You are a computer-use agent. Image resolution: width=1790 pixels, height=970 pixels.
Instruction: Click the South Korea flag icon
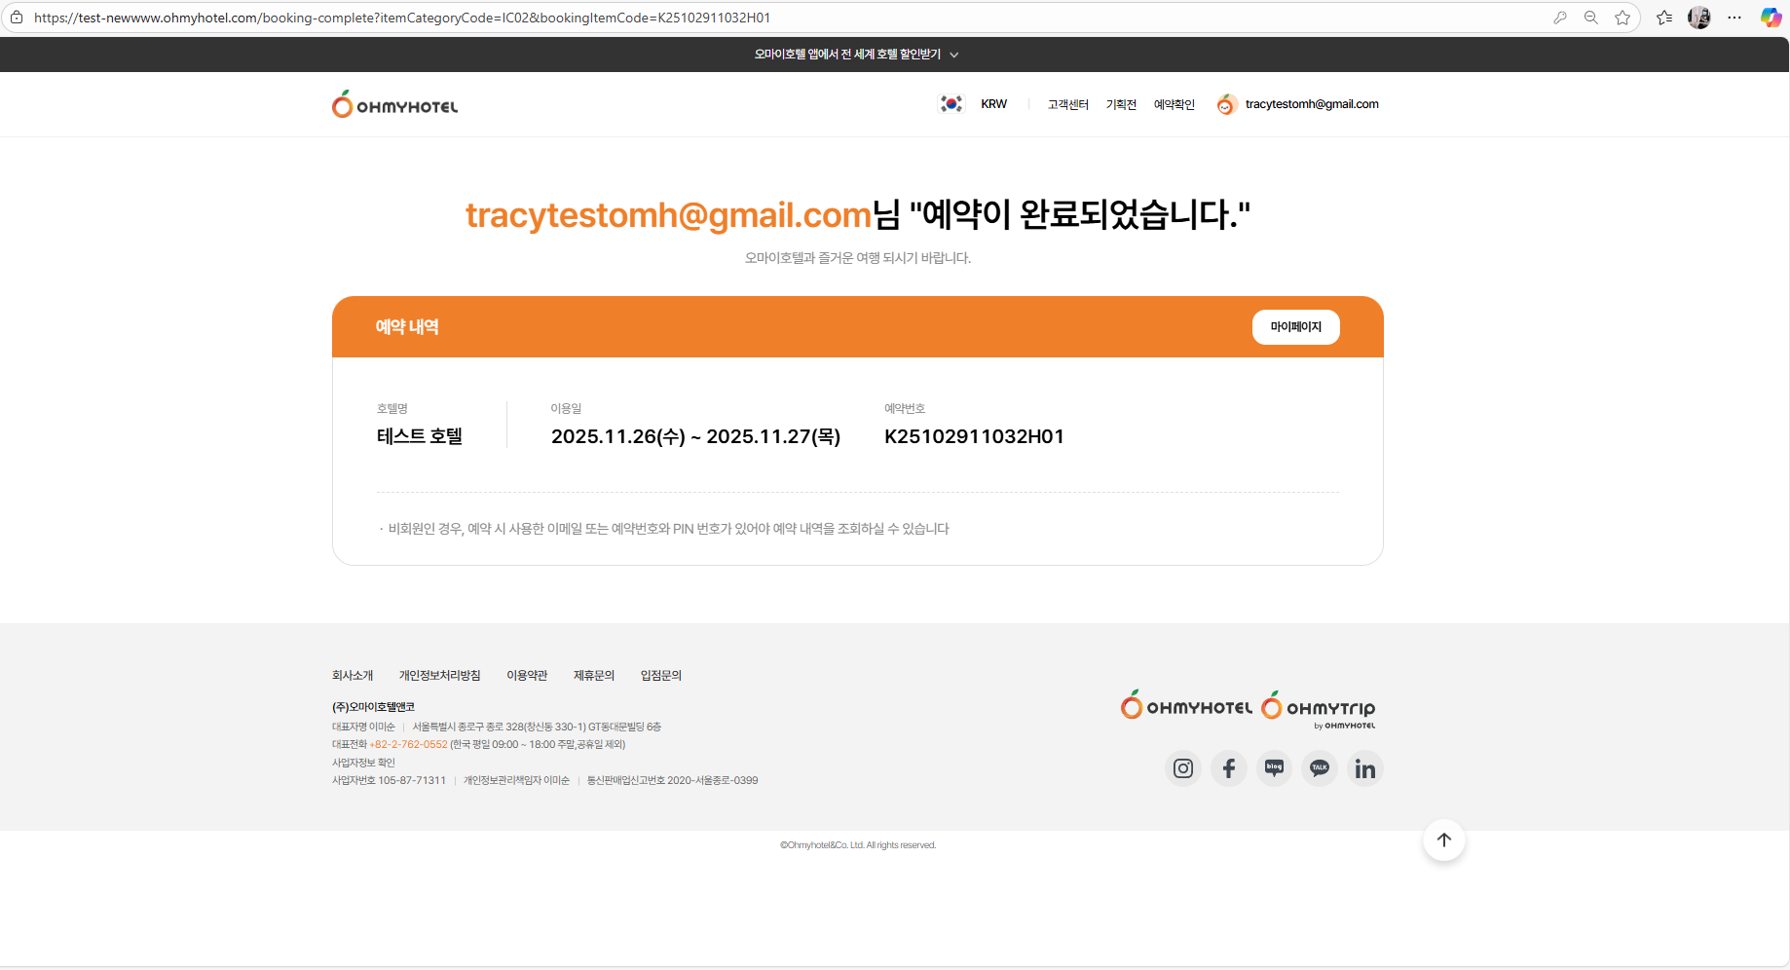point(951,103)
